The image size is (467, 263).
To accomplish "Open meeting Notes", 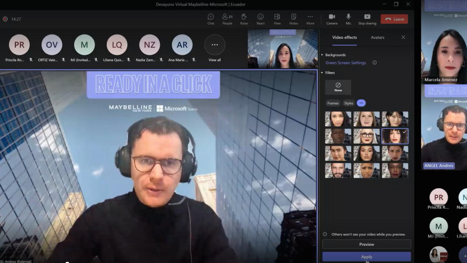I will coord(293,19).
